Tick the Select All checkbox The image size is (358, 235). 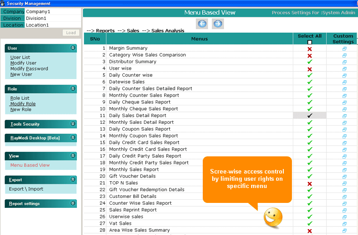click(x=310, y=42)
